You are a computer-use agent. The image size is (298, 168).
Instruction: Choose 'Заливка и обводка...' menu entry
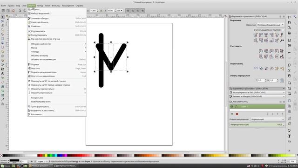57,19
